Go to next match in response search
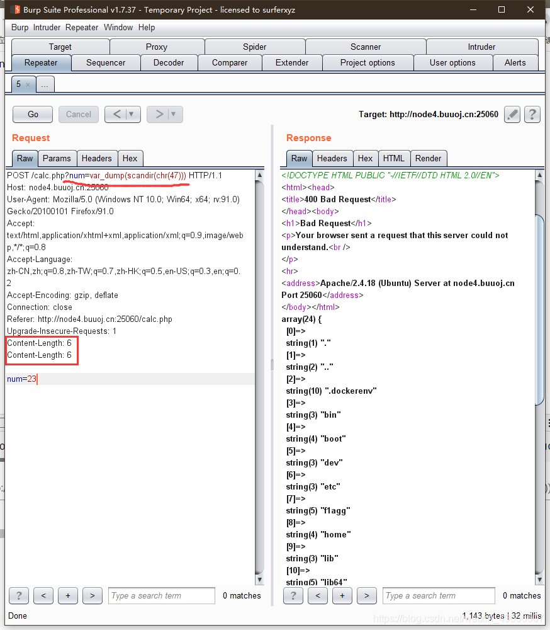Viewport: 550px width, 630px height. pyautogui.click(x=366, y=595)
